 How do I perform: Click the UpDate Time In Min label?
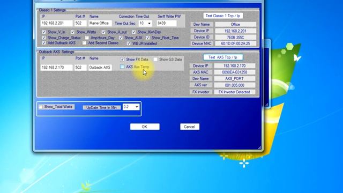pyautogui.click(x=101, y=107)
